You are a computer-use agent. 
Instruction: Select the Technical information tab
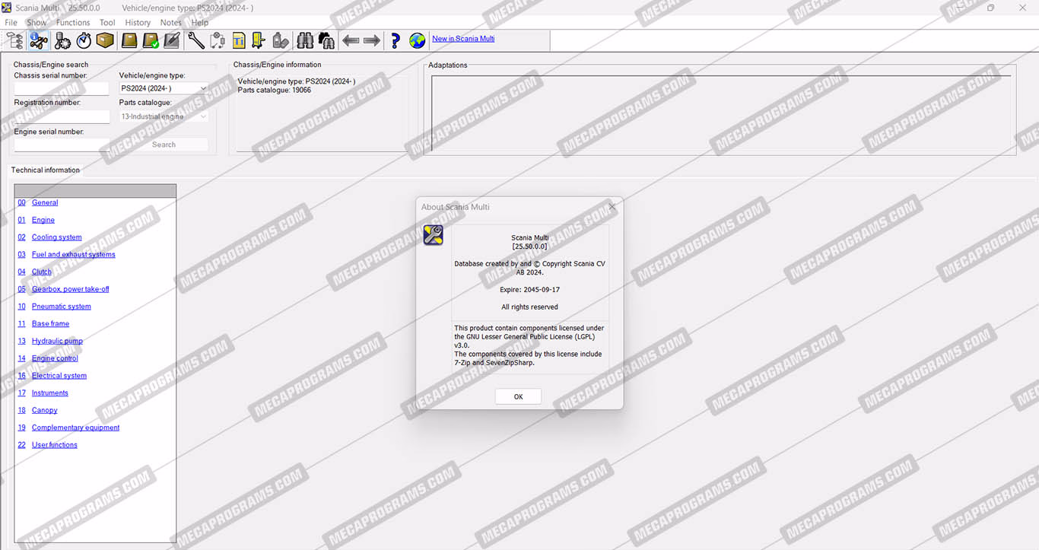pos(46,170)
